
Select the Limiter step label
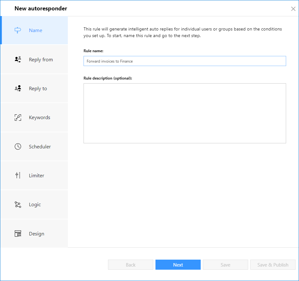(36, 175)
